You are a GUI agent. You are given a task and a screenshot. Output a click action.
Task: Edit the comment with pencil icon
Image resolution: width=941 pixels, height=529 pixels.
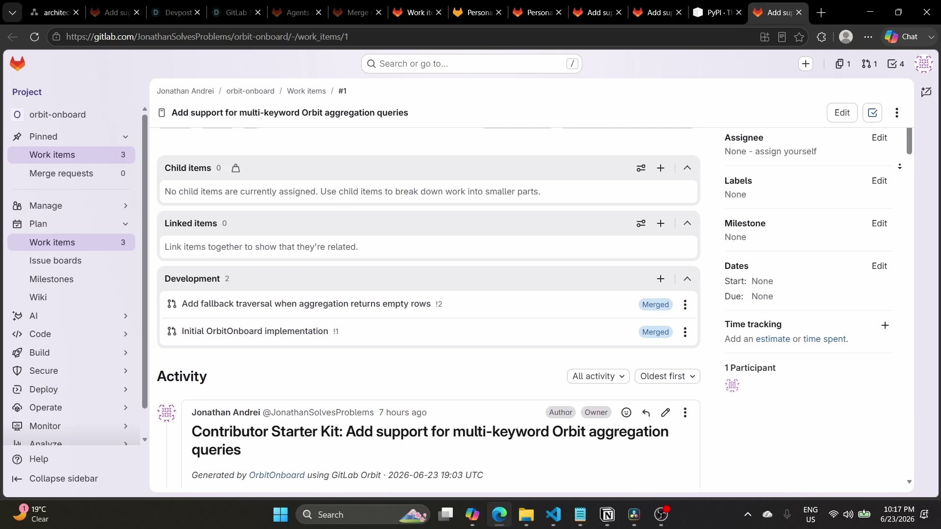pyautogui.click(x=666, y=412)
